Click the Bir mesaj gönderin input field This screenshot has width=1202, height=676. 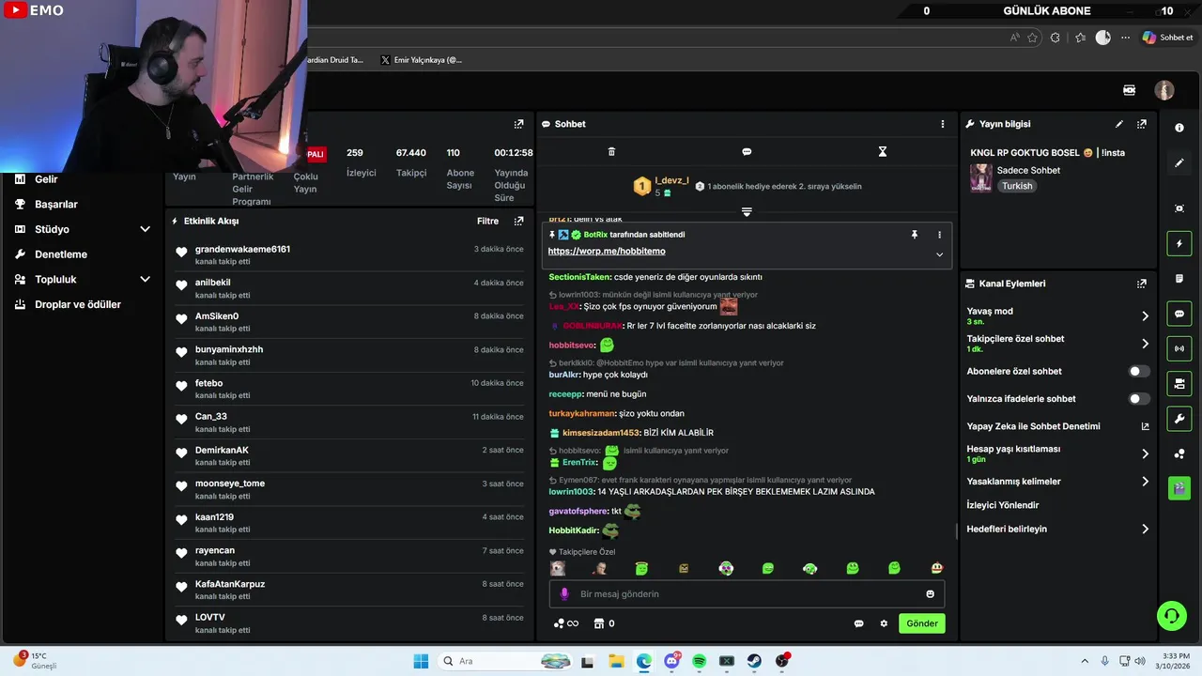click(747, 593)
